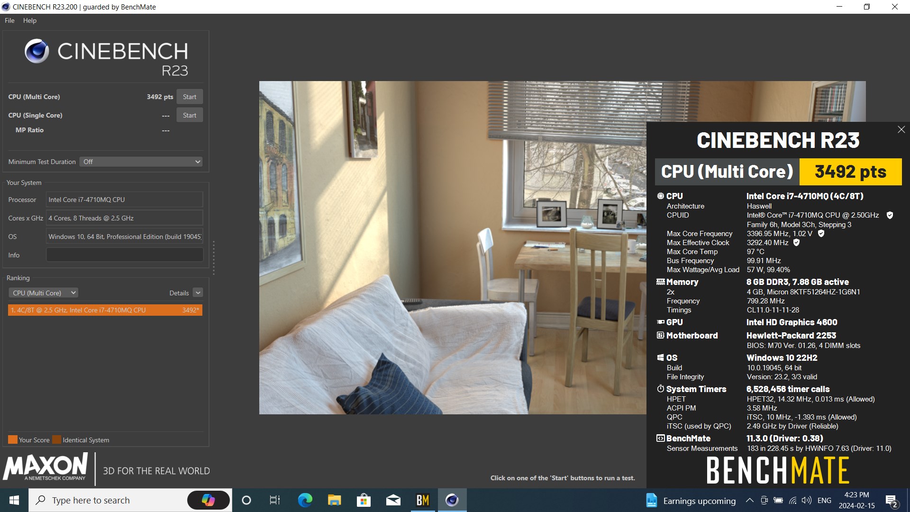
Task: Click the Hewlett-Packard 2253 motherboard text
Action: tap(791, 336)
